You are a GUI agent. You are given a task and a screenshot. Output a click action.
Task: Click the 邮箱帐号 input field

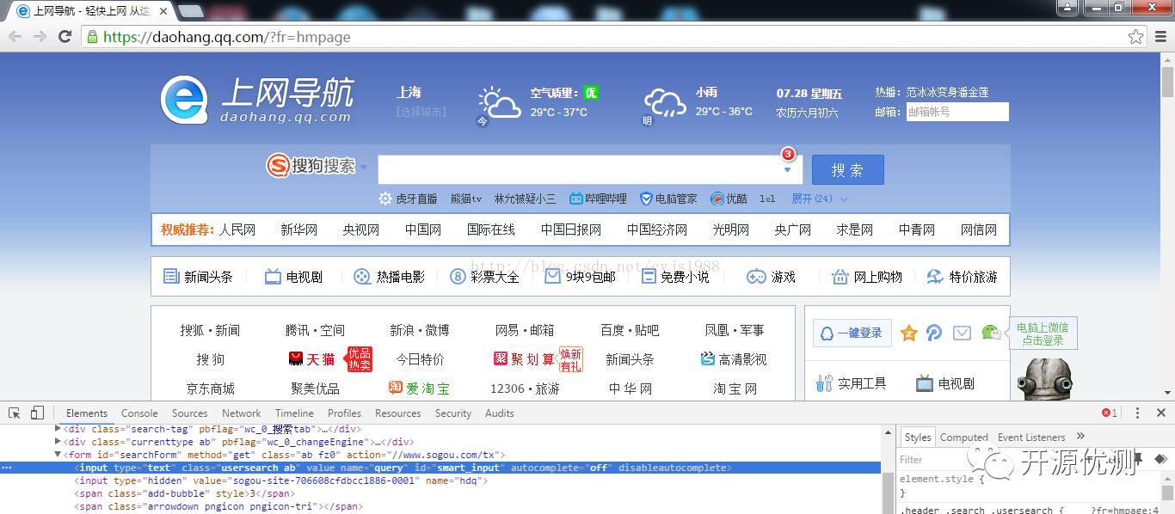click(x=957, y=112)
